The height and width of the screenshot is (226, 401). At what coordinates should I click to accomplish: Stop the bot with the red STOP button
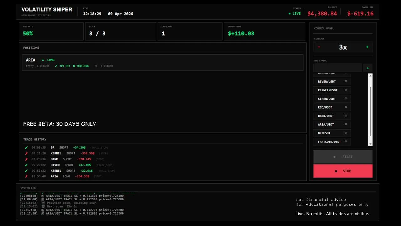click(343, 171)
